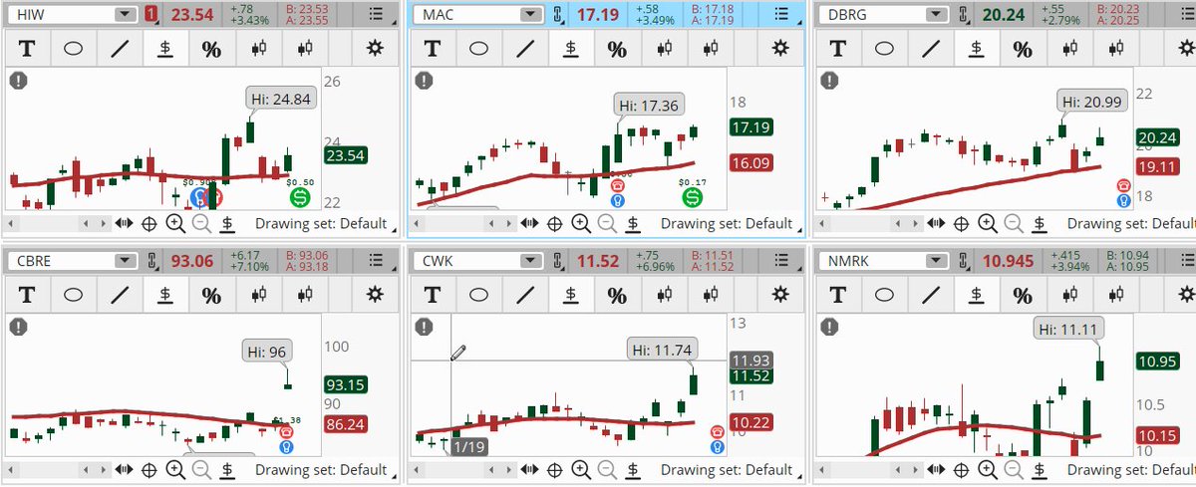This screenshot has width=1196, height=487.
Task: Zoom in on the CBRE chart
Action: 175,469
